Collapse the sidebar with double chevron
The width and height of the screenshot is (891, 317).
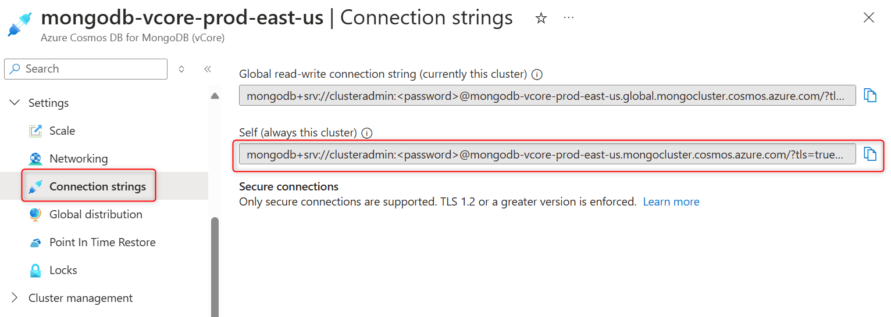click(208, 69)
